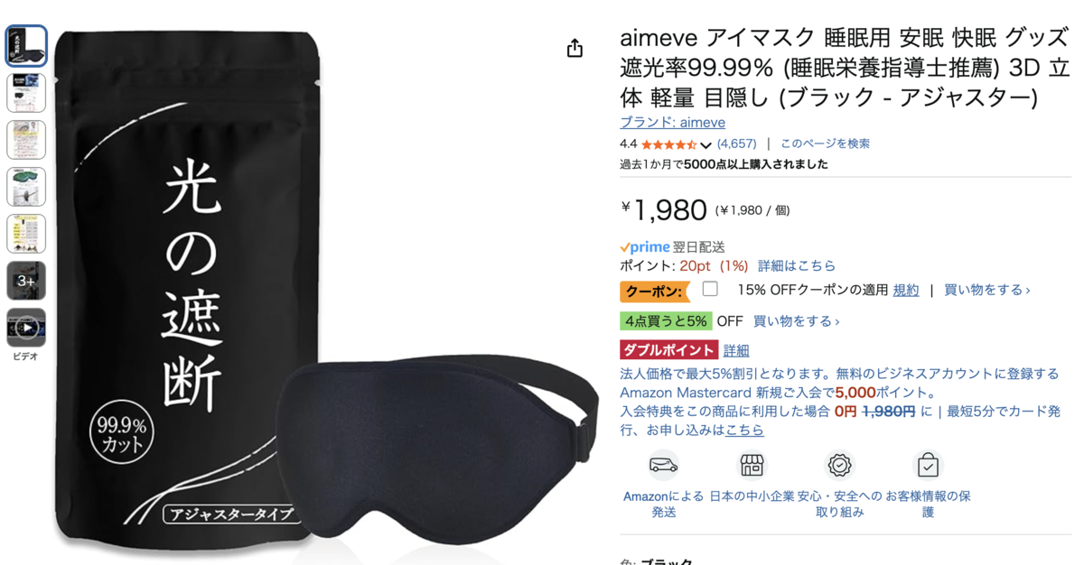Click the customer information protection bag icon
1084x565 pixels.
click(x=928, y=465)
